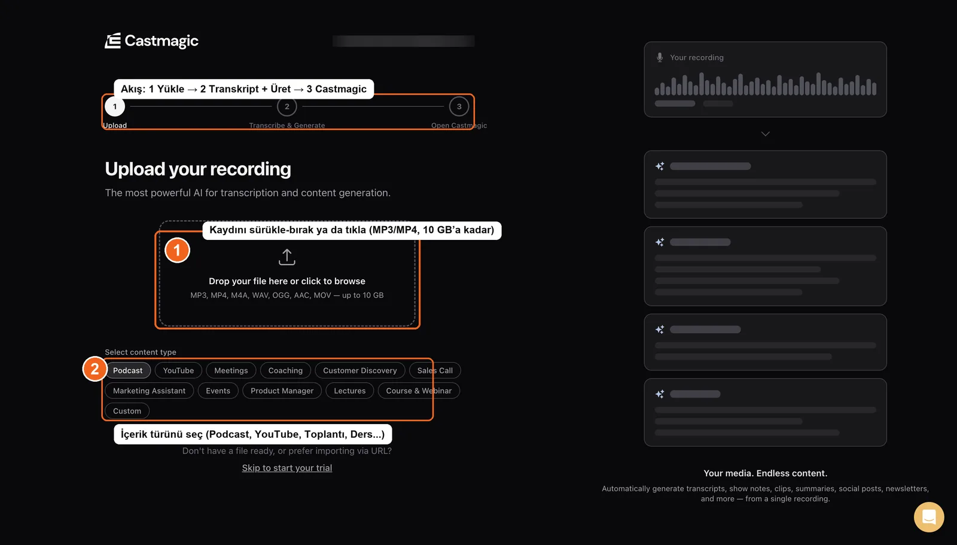The image size is (957, 545).
Task: Click the Castmagic logo
Action: (151, 41)
